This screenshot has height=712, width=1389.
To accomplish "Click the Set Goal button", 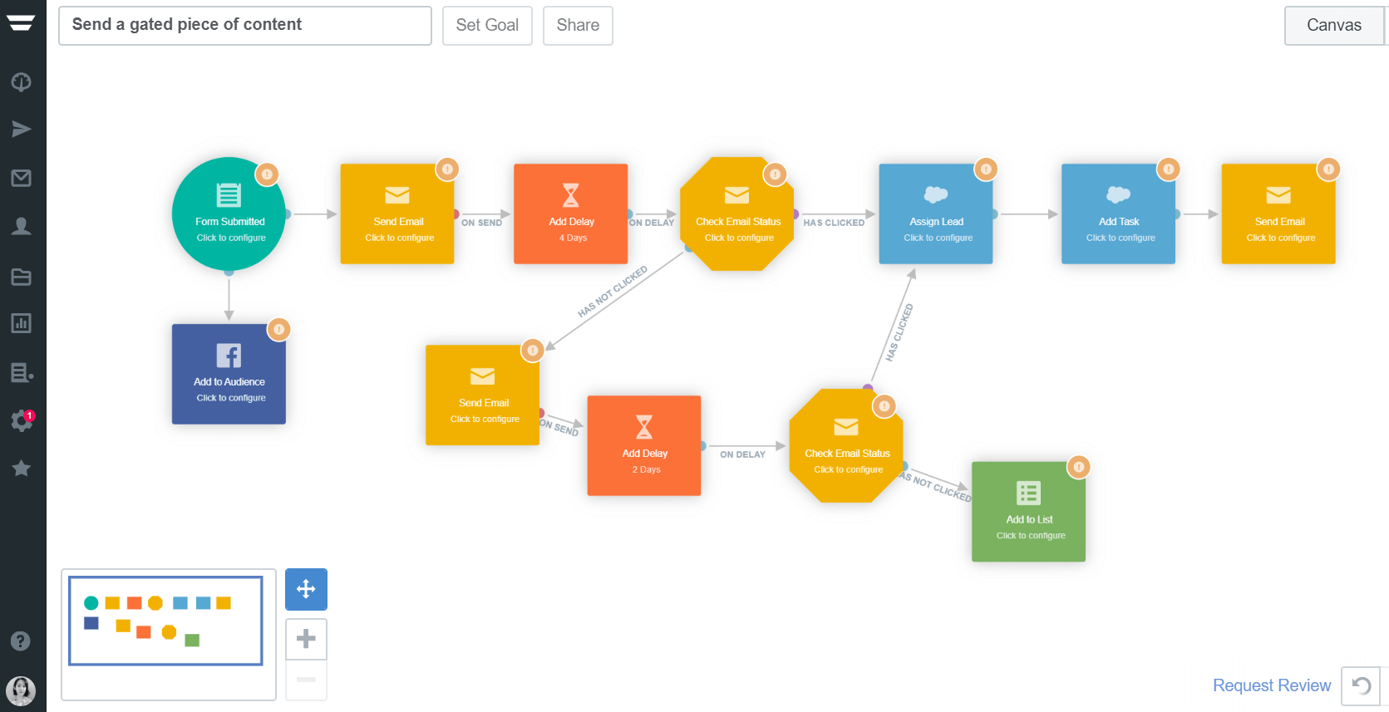I will pos(487,26).
